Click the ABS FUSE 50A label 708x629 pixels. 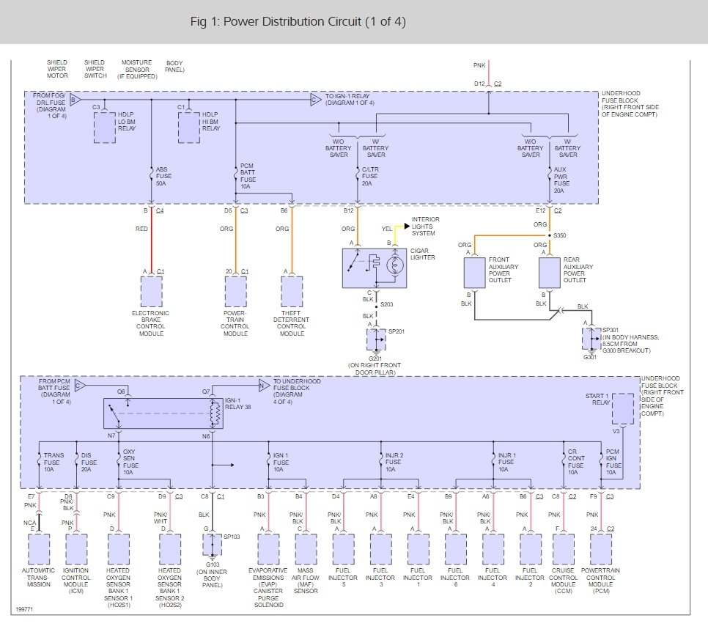tap(163, 176)
